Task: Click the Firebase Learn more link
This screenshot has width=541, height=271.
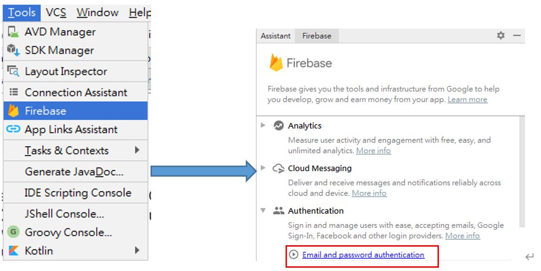Action: point(468,100)
